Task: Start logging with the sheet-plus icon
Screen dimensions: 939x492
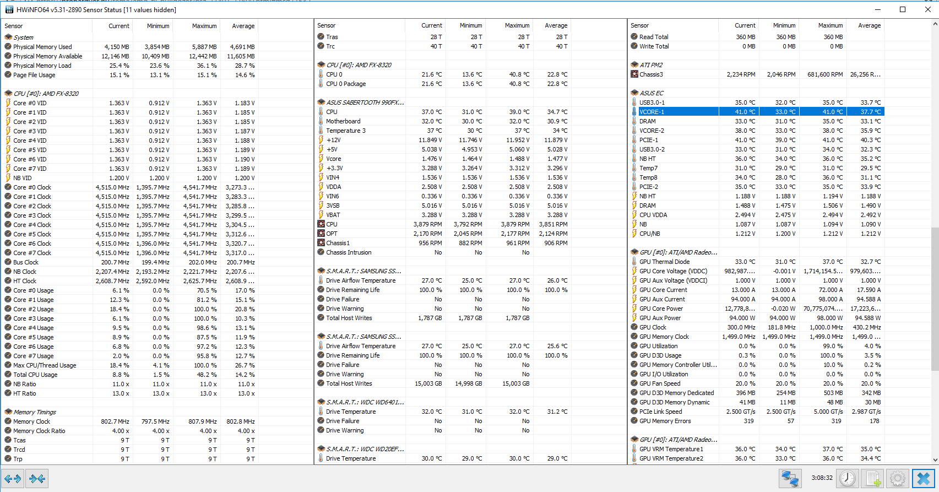Action: point(873,478)
